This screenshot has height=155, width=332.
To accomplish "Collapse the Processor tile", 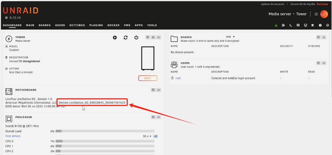I will click(159, 117).
